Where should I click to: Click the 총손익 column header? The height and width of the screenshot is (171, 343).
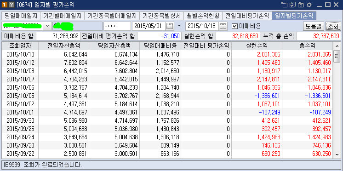coord(307,46)
